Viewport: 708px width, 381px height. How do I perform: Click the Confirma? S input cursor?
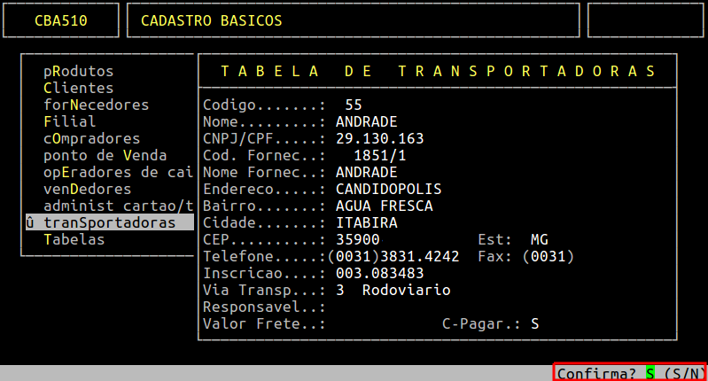click(x=650, y=374)
